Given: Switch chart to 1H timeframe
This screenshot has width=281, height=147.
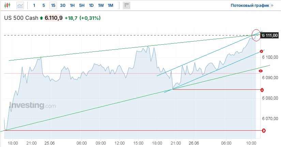Looking at the screenshot, I should point(72,5).
